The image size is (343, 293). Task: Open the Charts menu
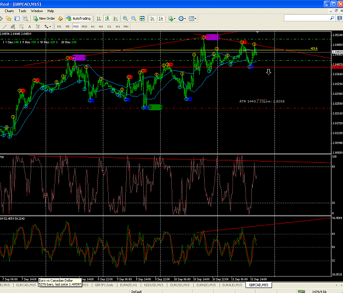tap(9, 11)
